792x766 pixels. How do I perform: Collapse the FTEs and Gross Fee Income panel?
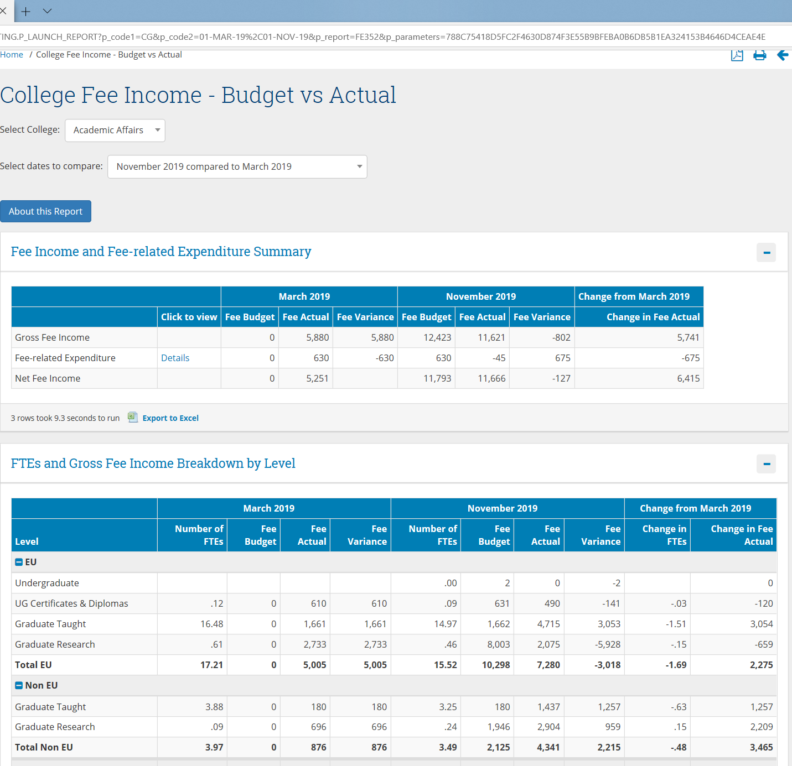(x=766, y=464)
